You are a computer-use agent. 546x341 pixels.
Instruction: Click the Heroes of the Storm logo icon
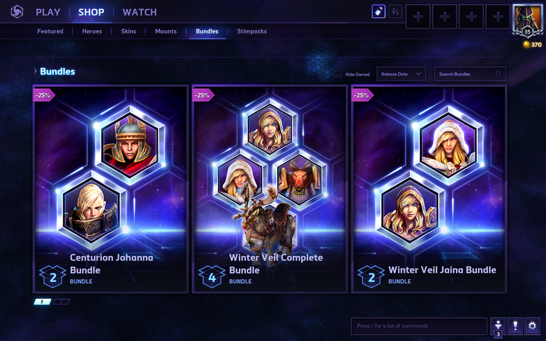pyautogui.click(x=16, y=12)
